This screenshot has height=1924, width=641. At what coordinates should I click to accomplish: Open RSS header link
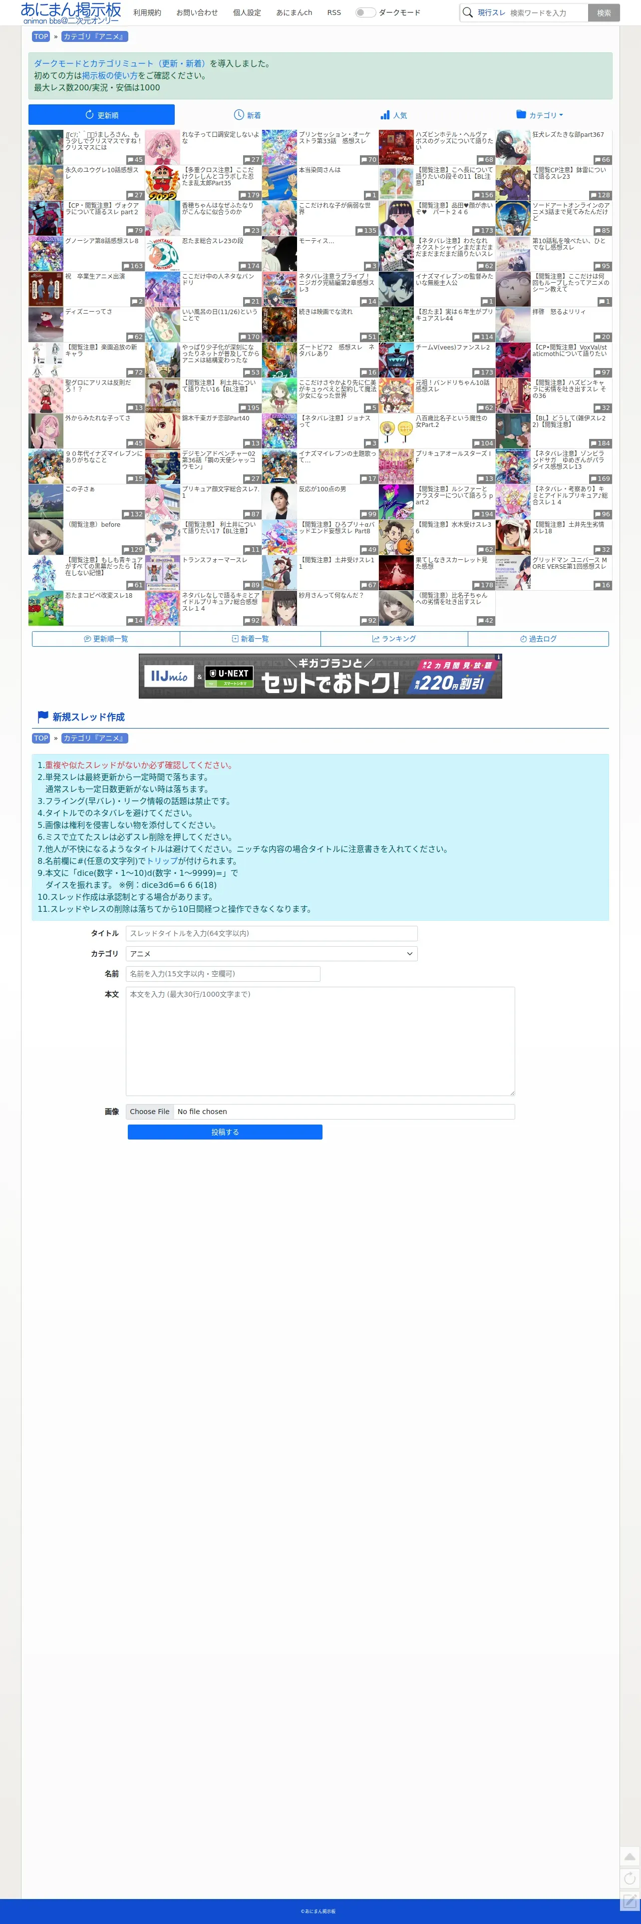coord(334,12)
